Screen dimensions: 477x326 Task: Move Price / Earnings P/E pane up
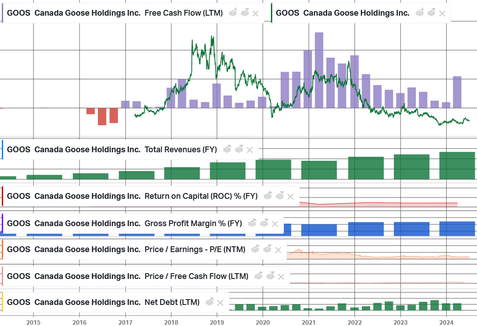pos(255,249)
